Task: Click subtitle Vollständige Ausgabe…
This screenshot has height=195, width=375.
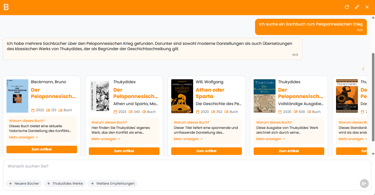Action: 301,104
